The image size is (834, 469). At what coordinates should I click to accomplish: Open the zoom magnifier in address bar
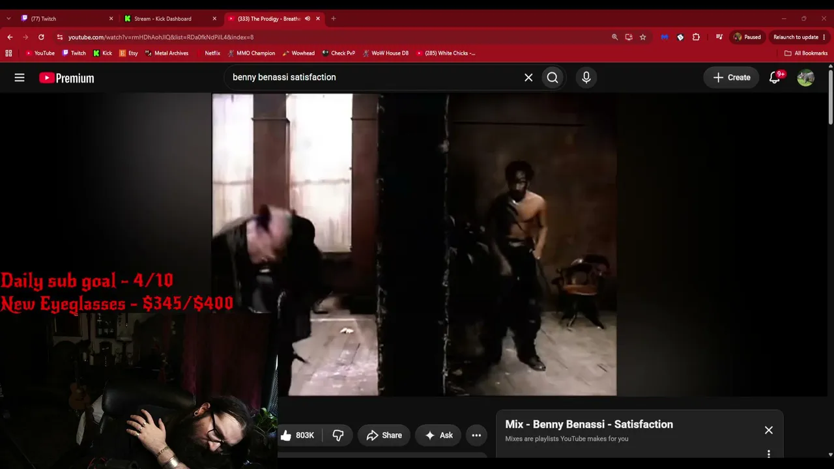[614, 37]
